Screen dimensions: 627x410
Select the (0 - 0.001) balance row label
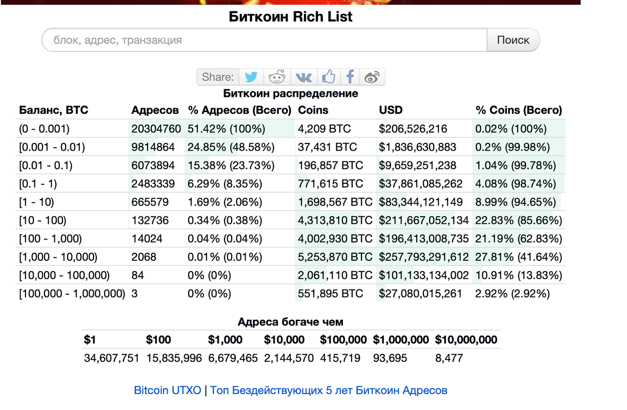(44, 129)
